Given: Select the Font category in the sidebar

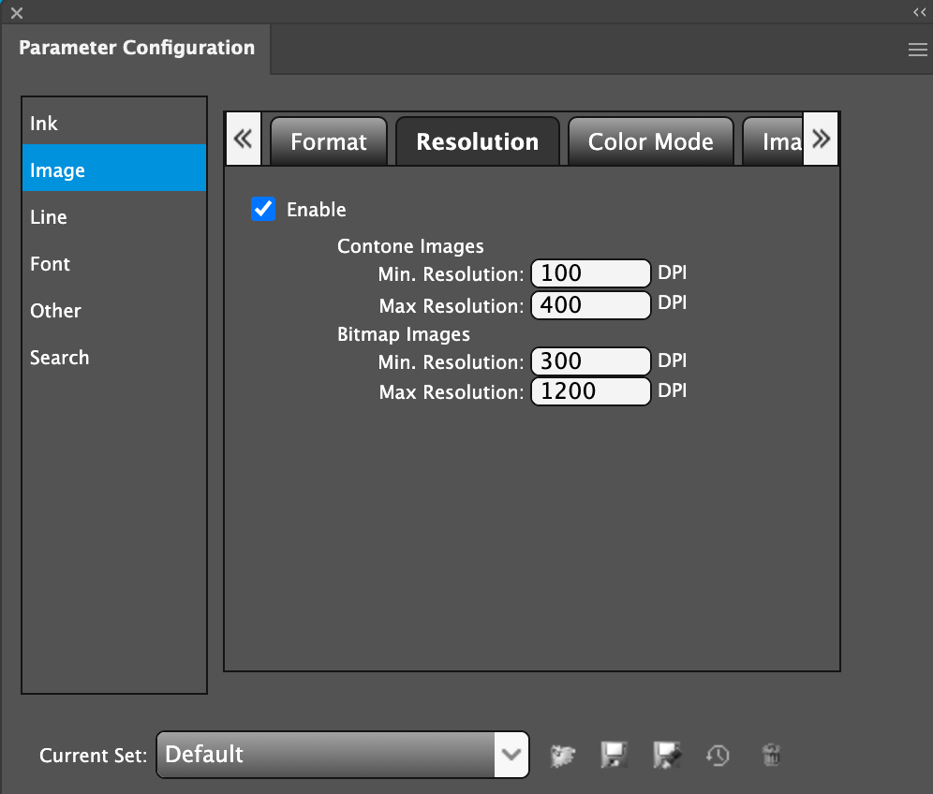Looking at the screenshot, I should (113, 264).
